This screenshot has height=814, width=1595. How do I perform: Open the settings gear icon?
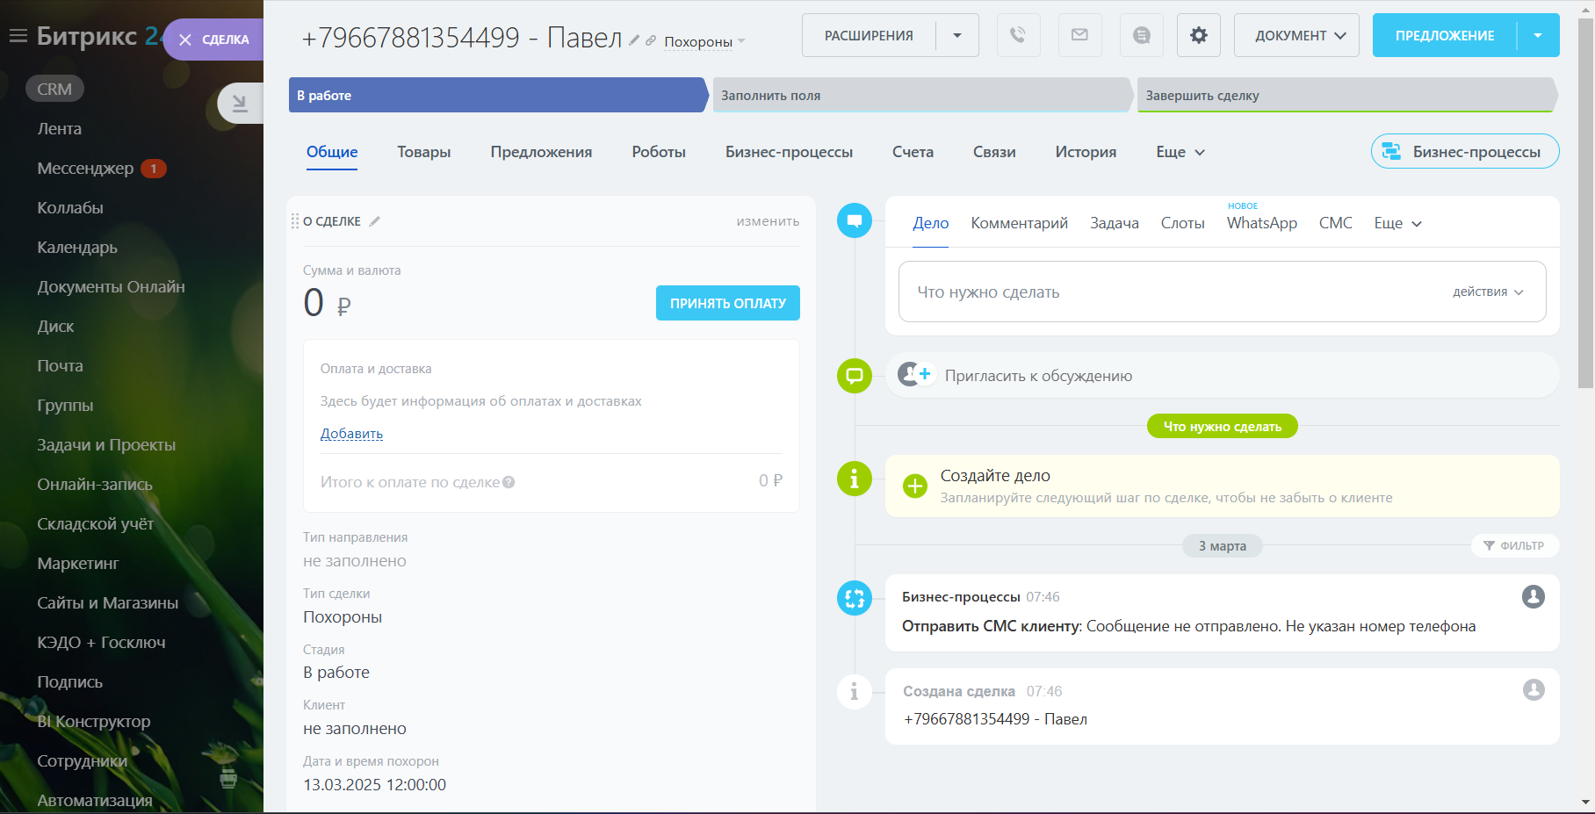[1198, 35]
